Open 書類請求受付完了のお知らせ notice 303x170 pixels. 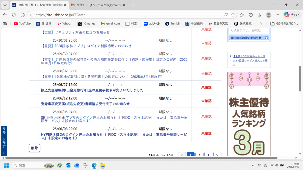click(85, 104)
